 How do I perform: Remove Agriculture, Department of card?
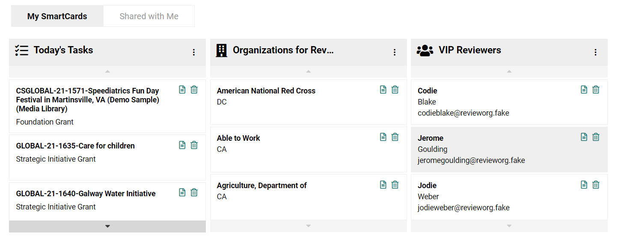coord(395,185)
